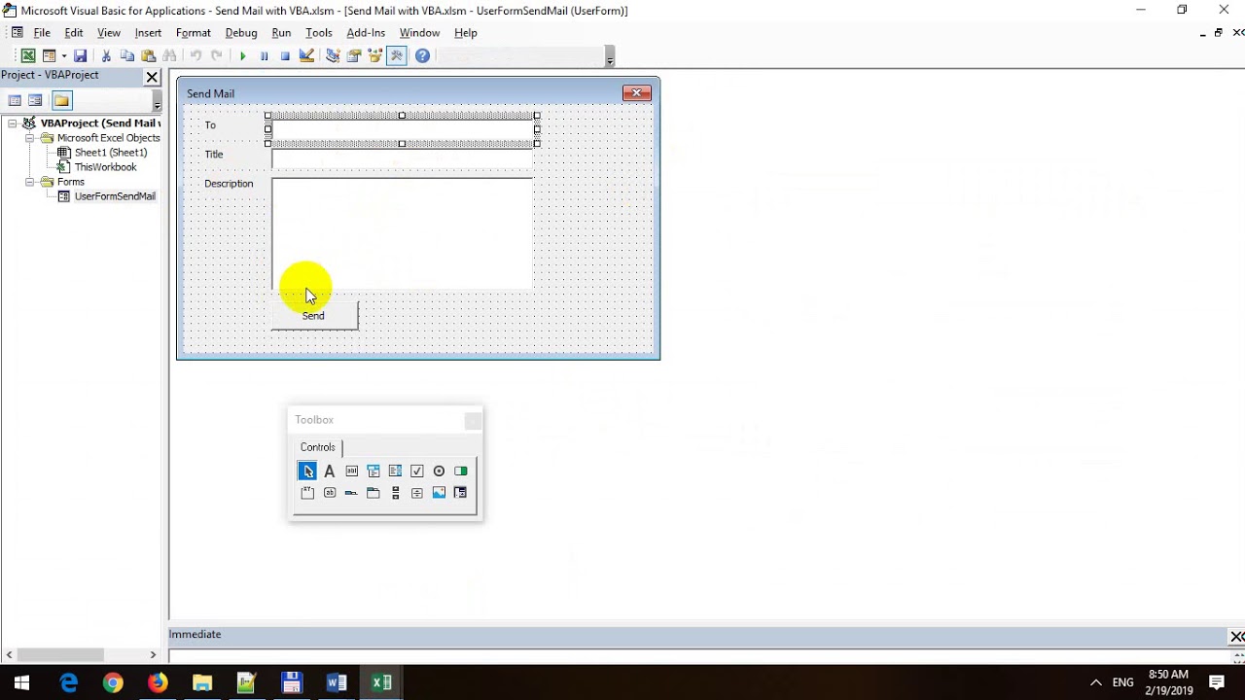Toggle Folders in Project panel
The width and height of the screenshot is (1245, 700).
click(61, 100)
